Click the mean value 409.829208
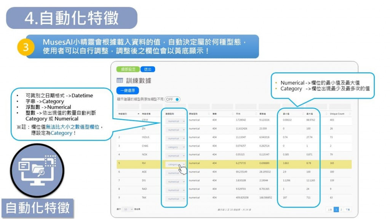Screen dimensions: 390x219 click(x=242, y=198)
